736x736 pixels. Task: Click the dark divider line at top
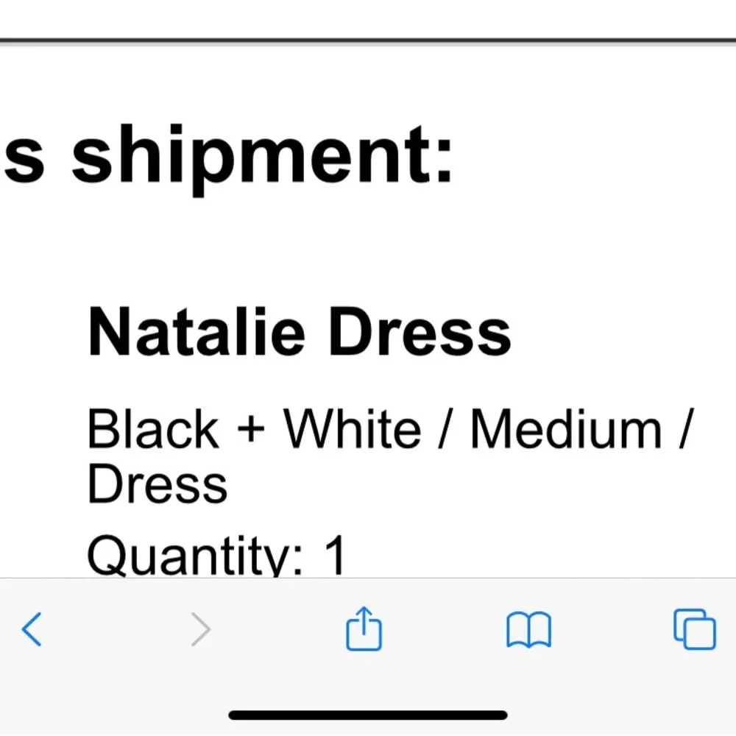pos(368,41)
